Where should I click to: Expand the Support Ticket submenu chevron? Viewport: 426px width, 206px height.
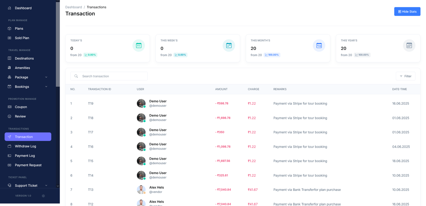pyautogui.click(x=46, y=186)
